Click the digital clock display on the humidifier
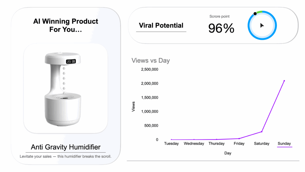The image size is (305, 172). 71,62
